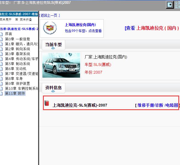Select the highlighted 第11章 附件 entry
Screen dimensions: 180x165
click(15, 93)
